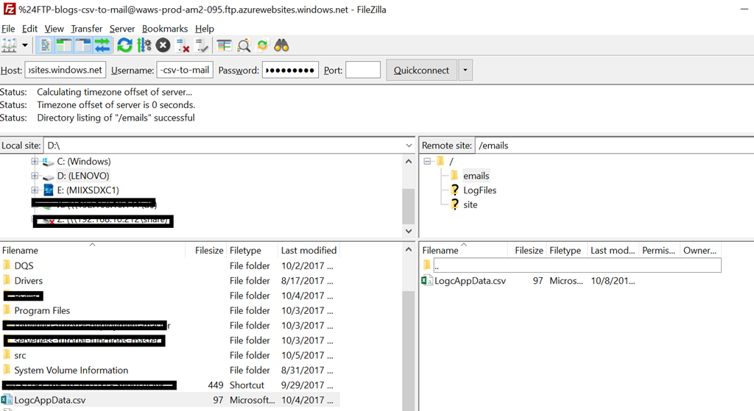Cancel current operation icon
754x411 pixels.
click(x=163, y=46)
